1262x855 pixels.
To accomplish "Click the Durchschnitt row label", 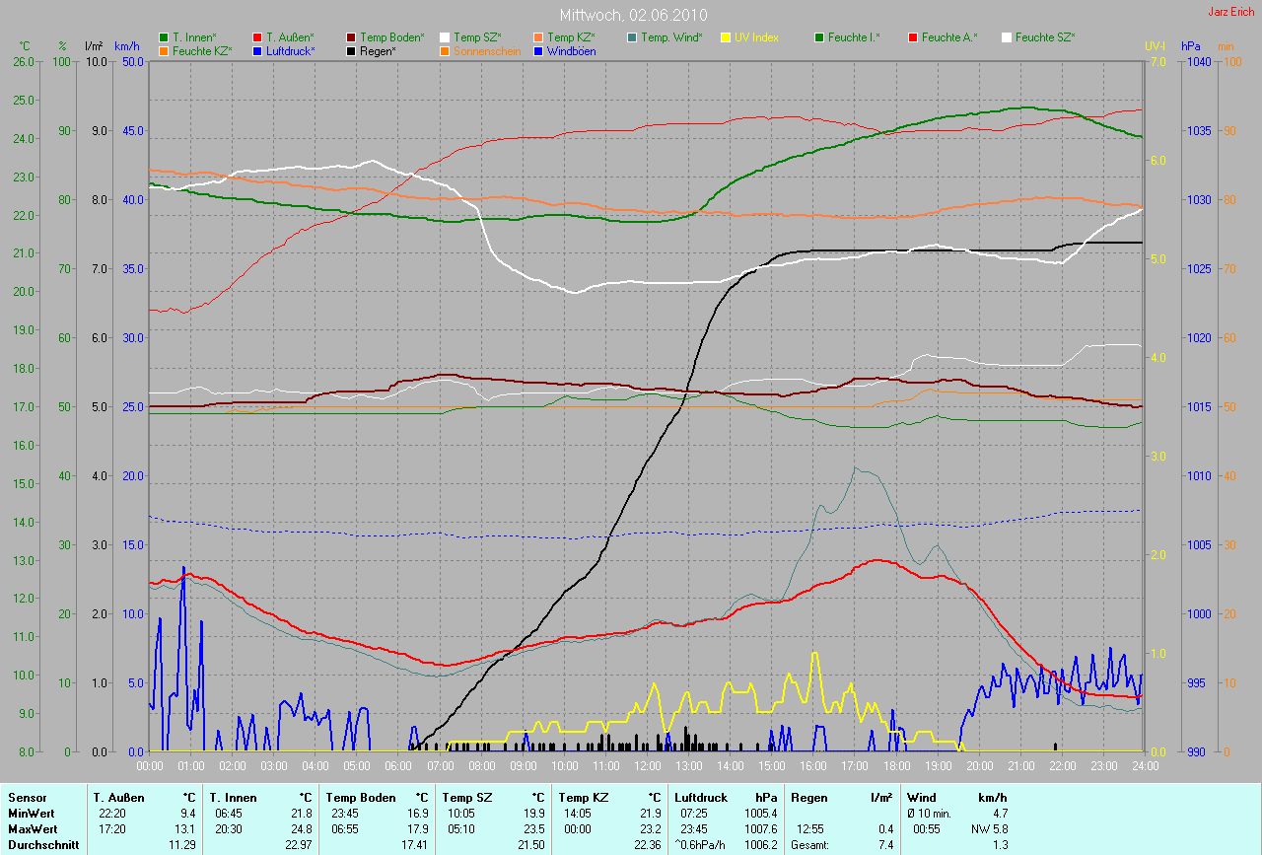I will click(x=42, y=844).
